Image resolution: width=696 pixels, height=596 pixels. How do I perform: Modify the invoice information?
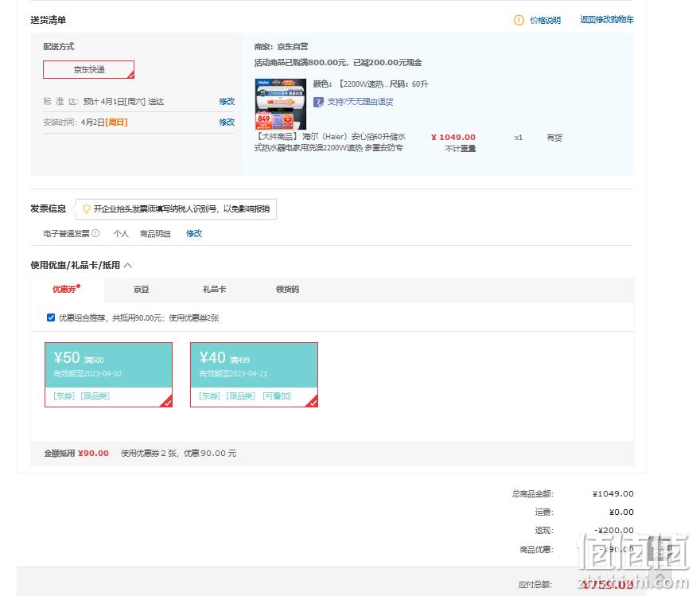(x=194, y=234)
